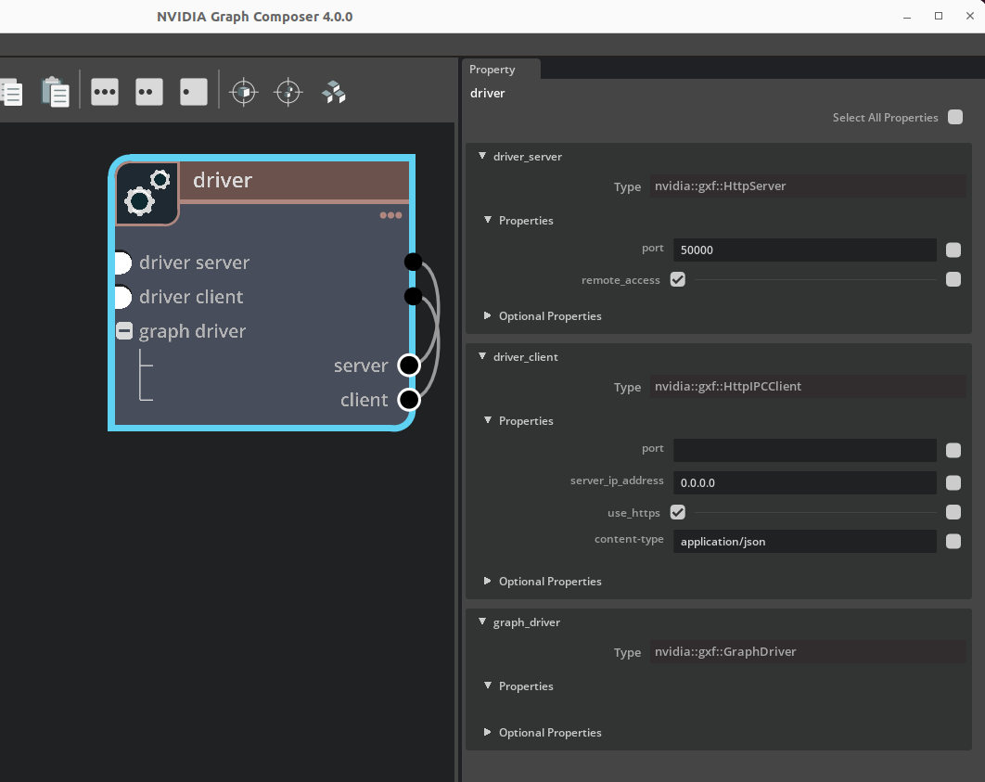The width and height of the screenshot is (985, 782).
Task: Click the crosshair with dots toolbar icon
Action: [x=288, y=93]
